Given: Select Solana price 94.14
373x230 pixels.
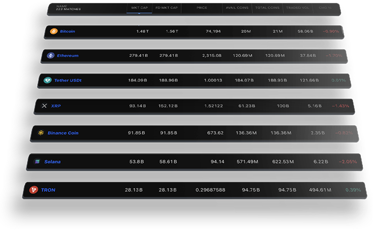Looking at the screenshot, I should tap(217, 162).
